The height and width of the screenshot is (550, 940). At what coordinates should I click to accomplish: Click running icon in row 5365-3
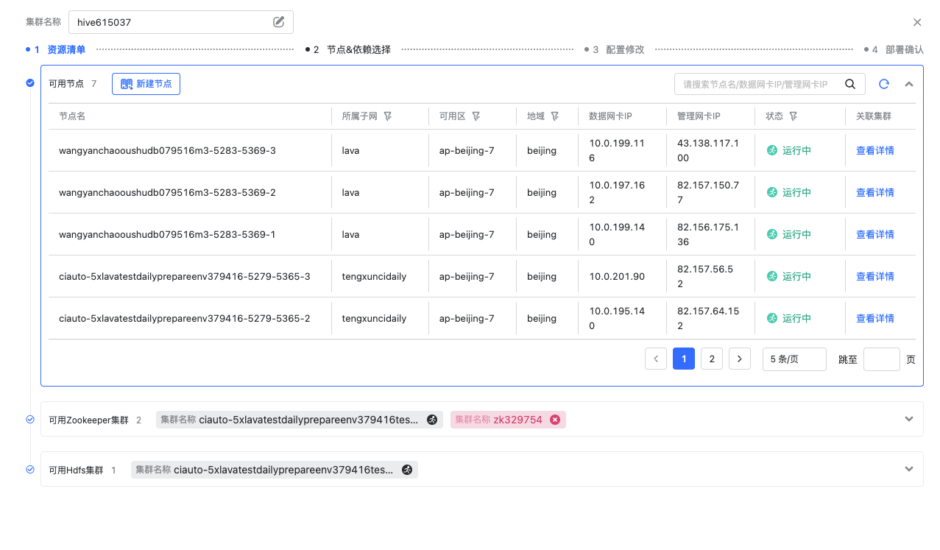[x=772, y=276]
